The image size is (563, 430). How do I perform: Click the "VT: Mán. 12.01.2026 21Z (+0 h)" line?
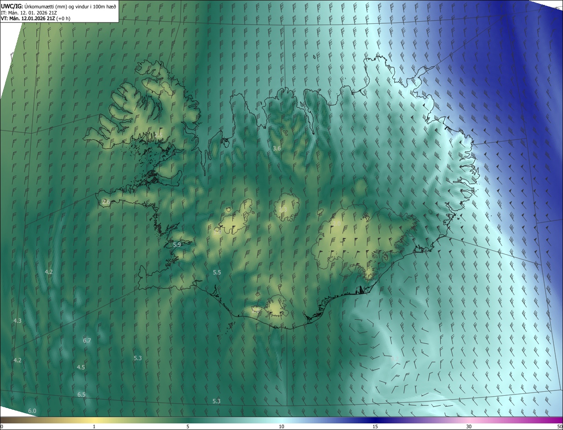coord(36,18)
